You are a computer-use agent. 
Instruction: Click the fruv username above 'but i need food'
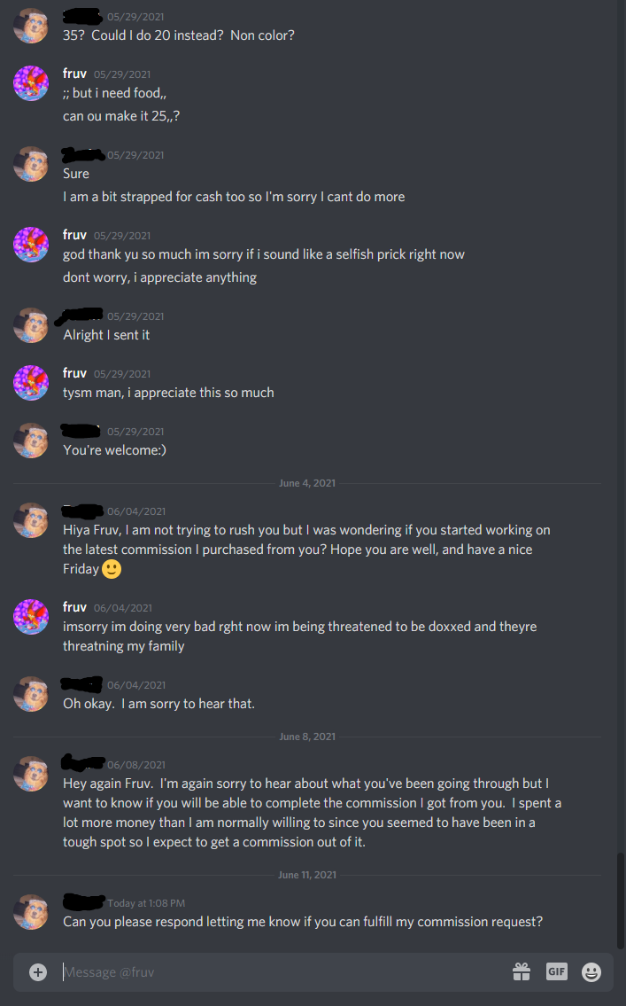[74, 74]
